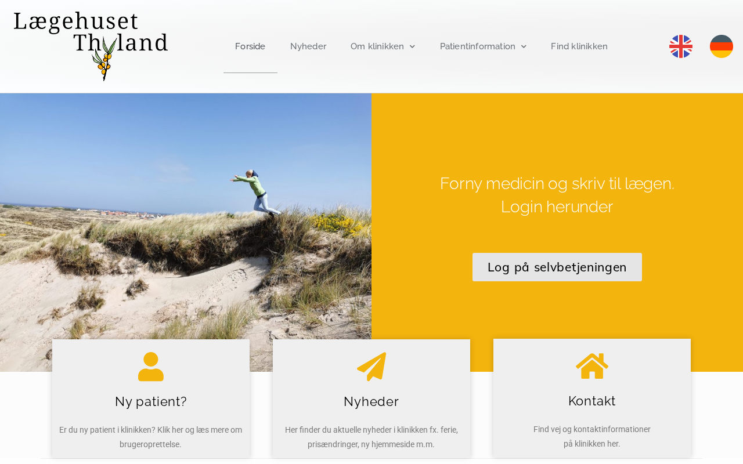743x464 pixels.
Task: Click the house icon above Kontakt
Action: [592, 366]
